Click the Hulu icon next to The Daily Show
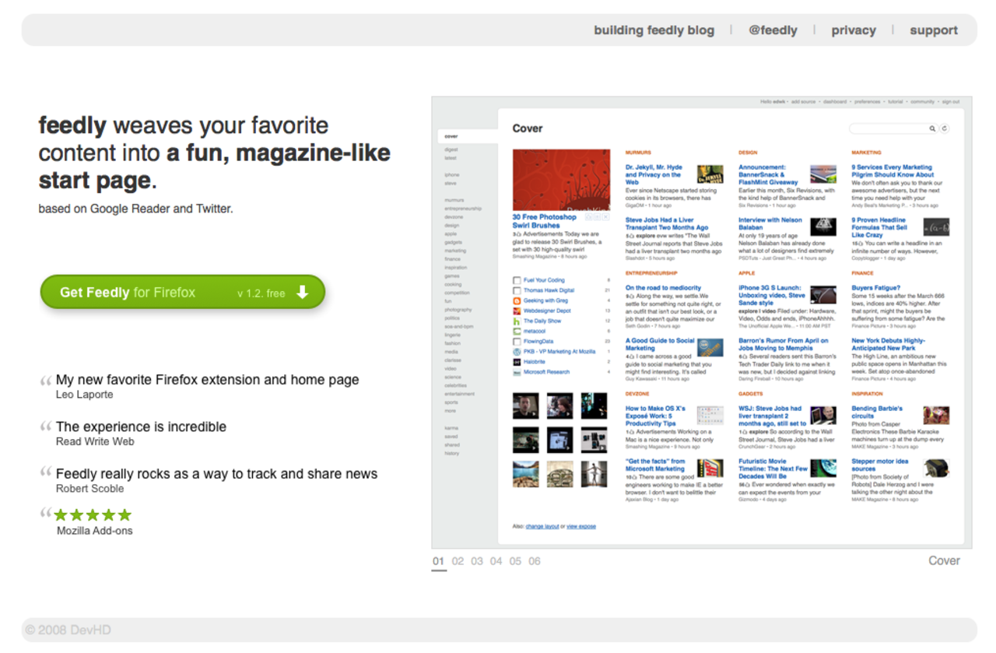Viewport: 996px width, 653px height. [x=517, y=321]
